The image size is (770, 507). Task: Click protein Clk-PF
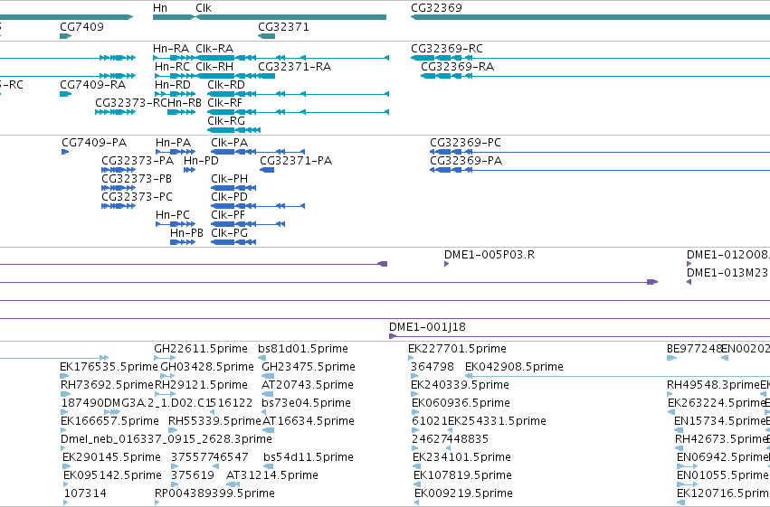pos(228,215)
